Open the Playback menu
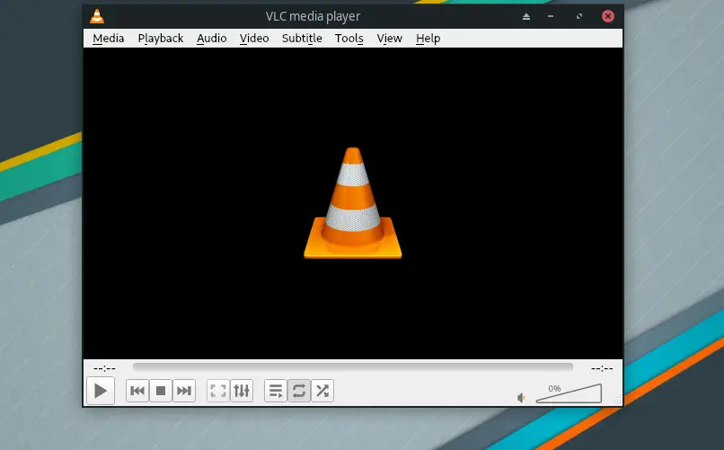The image size is (724, 450). 160,39
